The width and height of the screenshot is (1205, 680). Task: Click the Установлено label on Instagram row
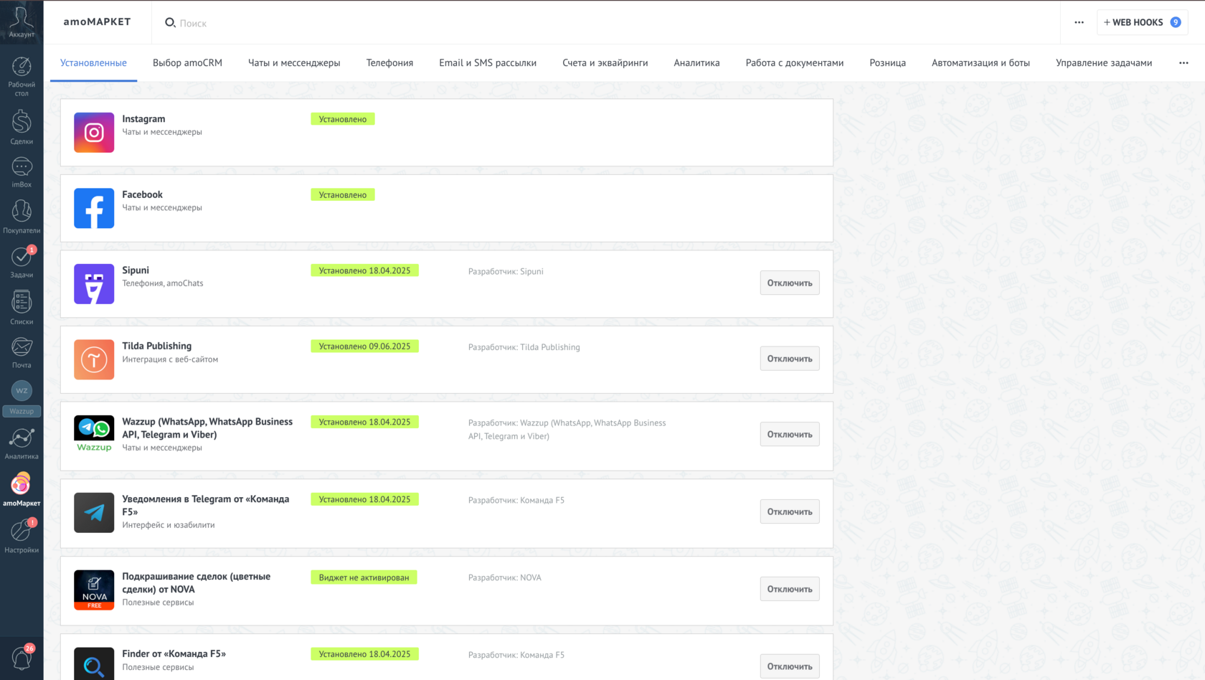tap(343, 119)
